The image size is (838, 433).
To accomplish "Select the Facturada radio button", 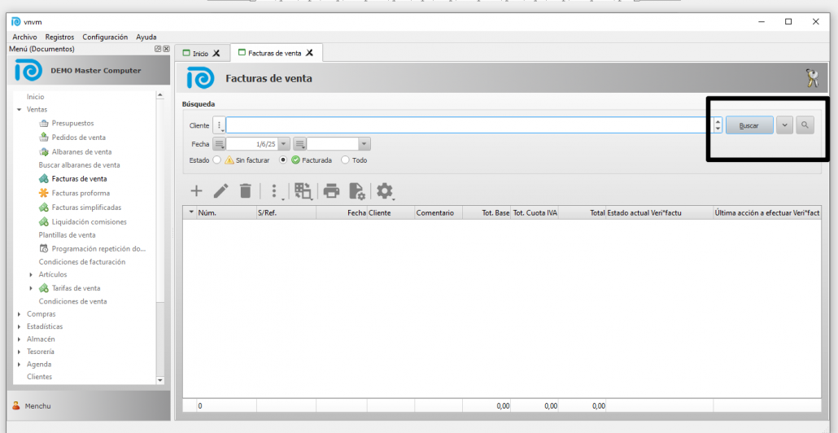I will coord(283,160).
